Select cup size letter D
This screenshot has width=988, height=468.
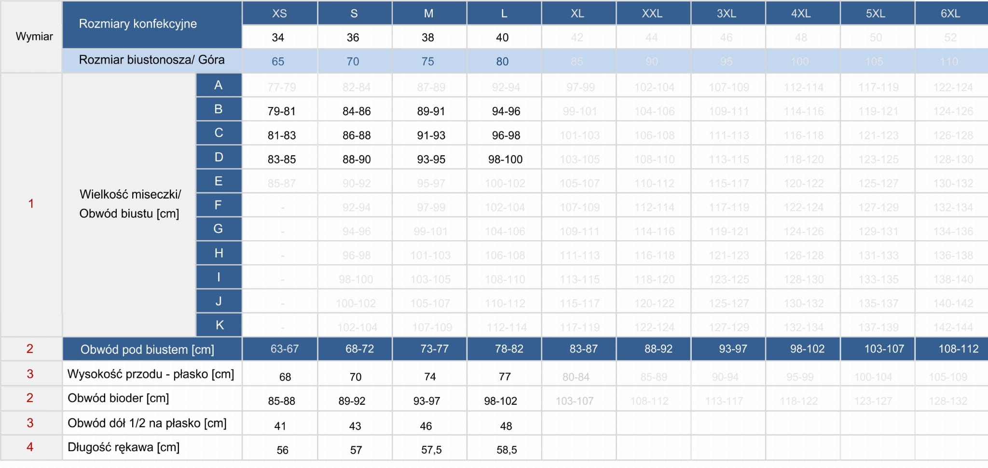(x=219, y=157)
